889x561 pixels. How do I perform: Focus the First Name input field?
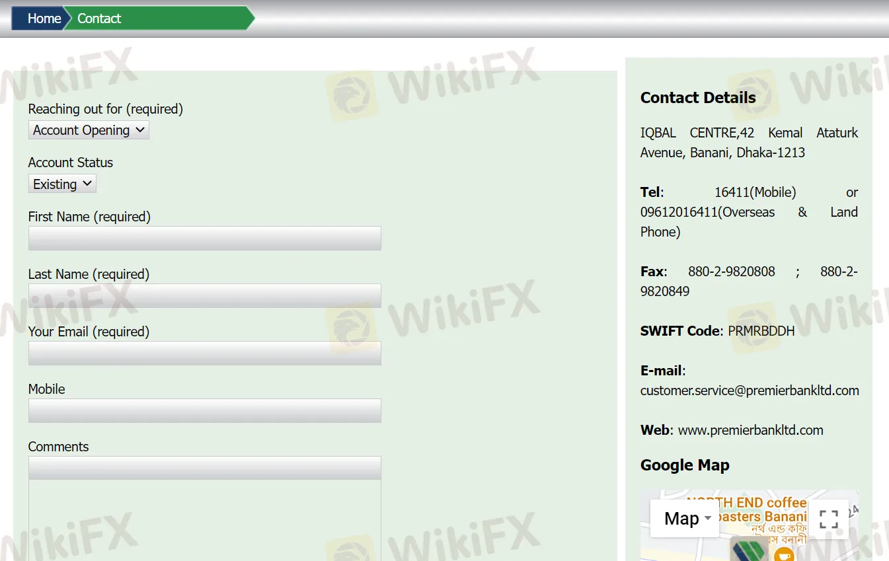[x=204, y=238]
